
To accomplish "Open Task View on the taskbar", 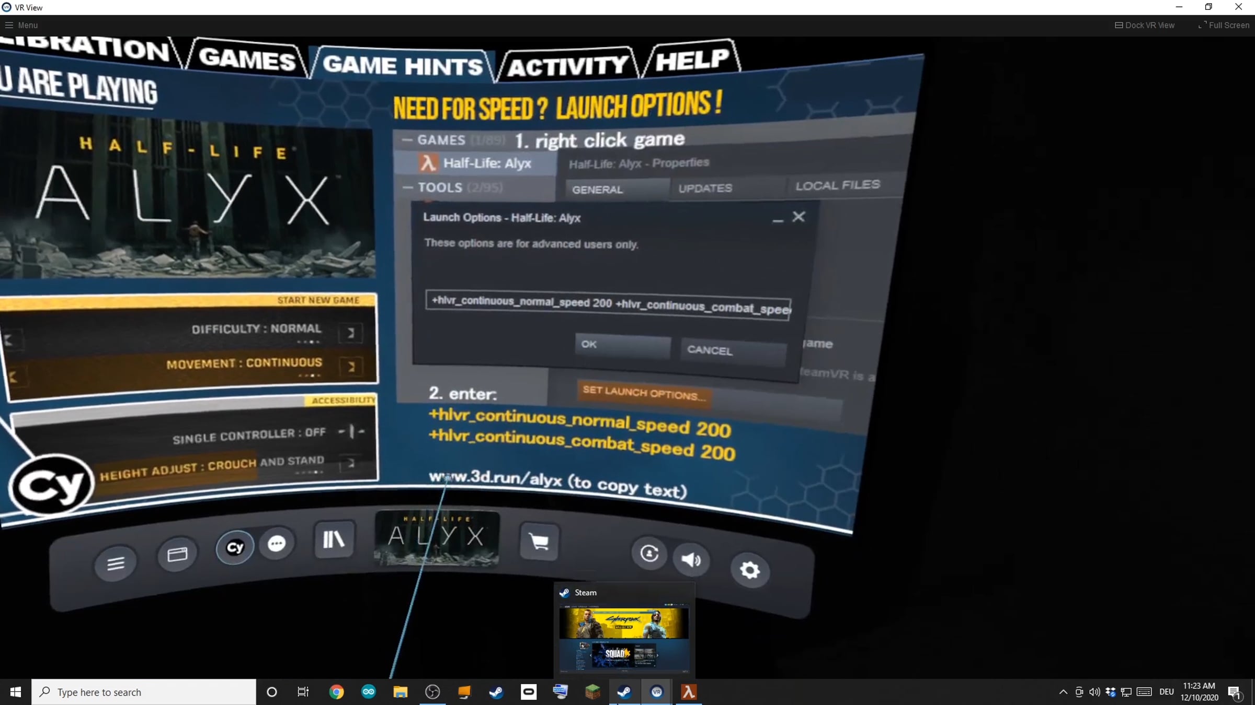I will coord(303,692).
